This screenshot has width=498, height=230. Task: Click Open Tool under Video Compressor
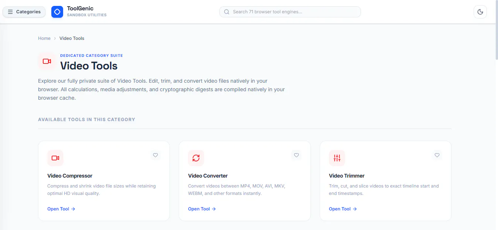tap(61, 209)
